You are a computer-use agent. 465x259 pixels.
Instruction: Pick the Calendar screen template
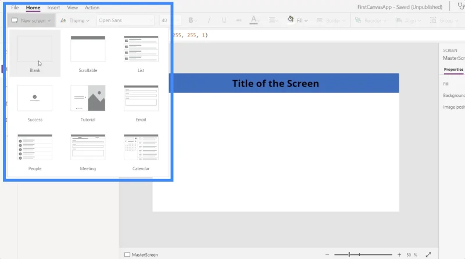click(141, 152)
